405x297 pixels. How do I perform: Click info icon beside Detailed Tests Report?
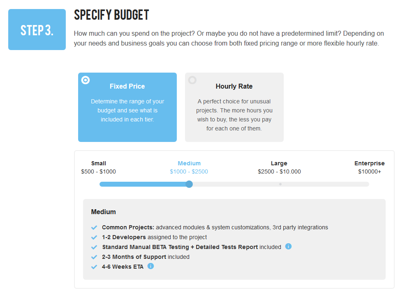pyautogui.click(x=288, y=247)
